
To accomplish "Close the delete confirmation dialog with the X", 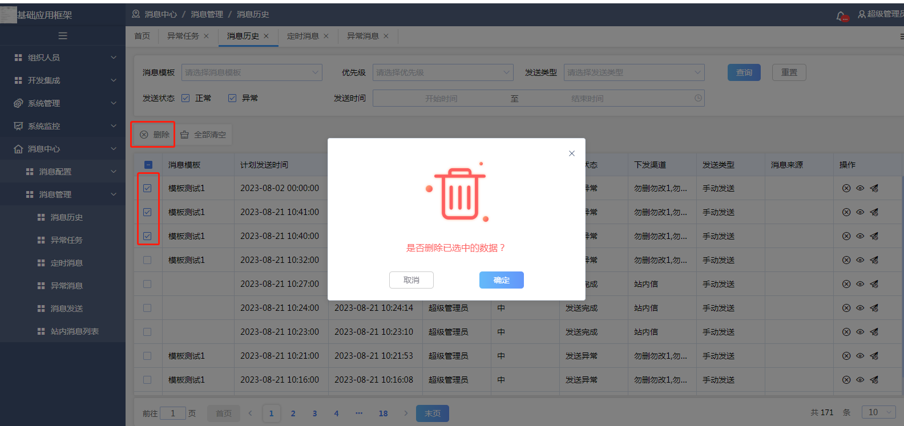I will point(572,153).
